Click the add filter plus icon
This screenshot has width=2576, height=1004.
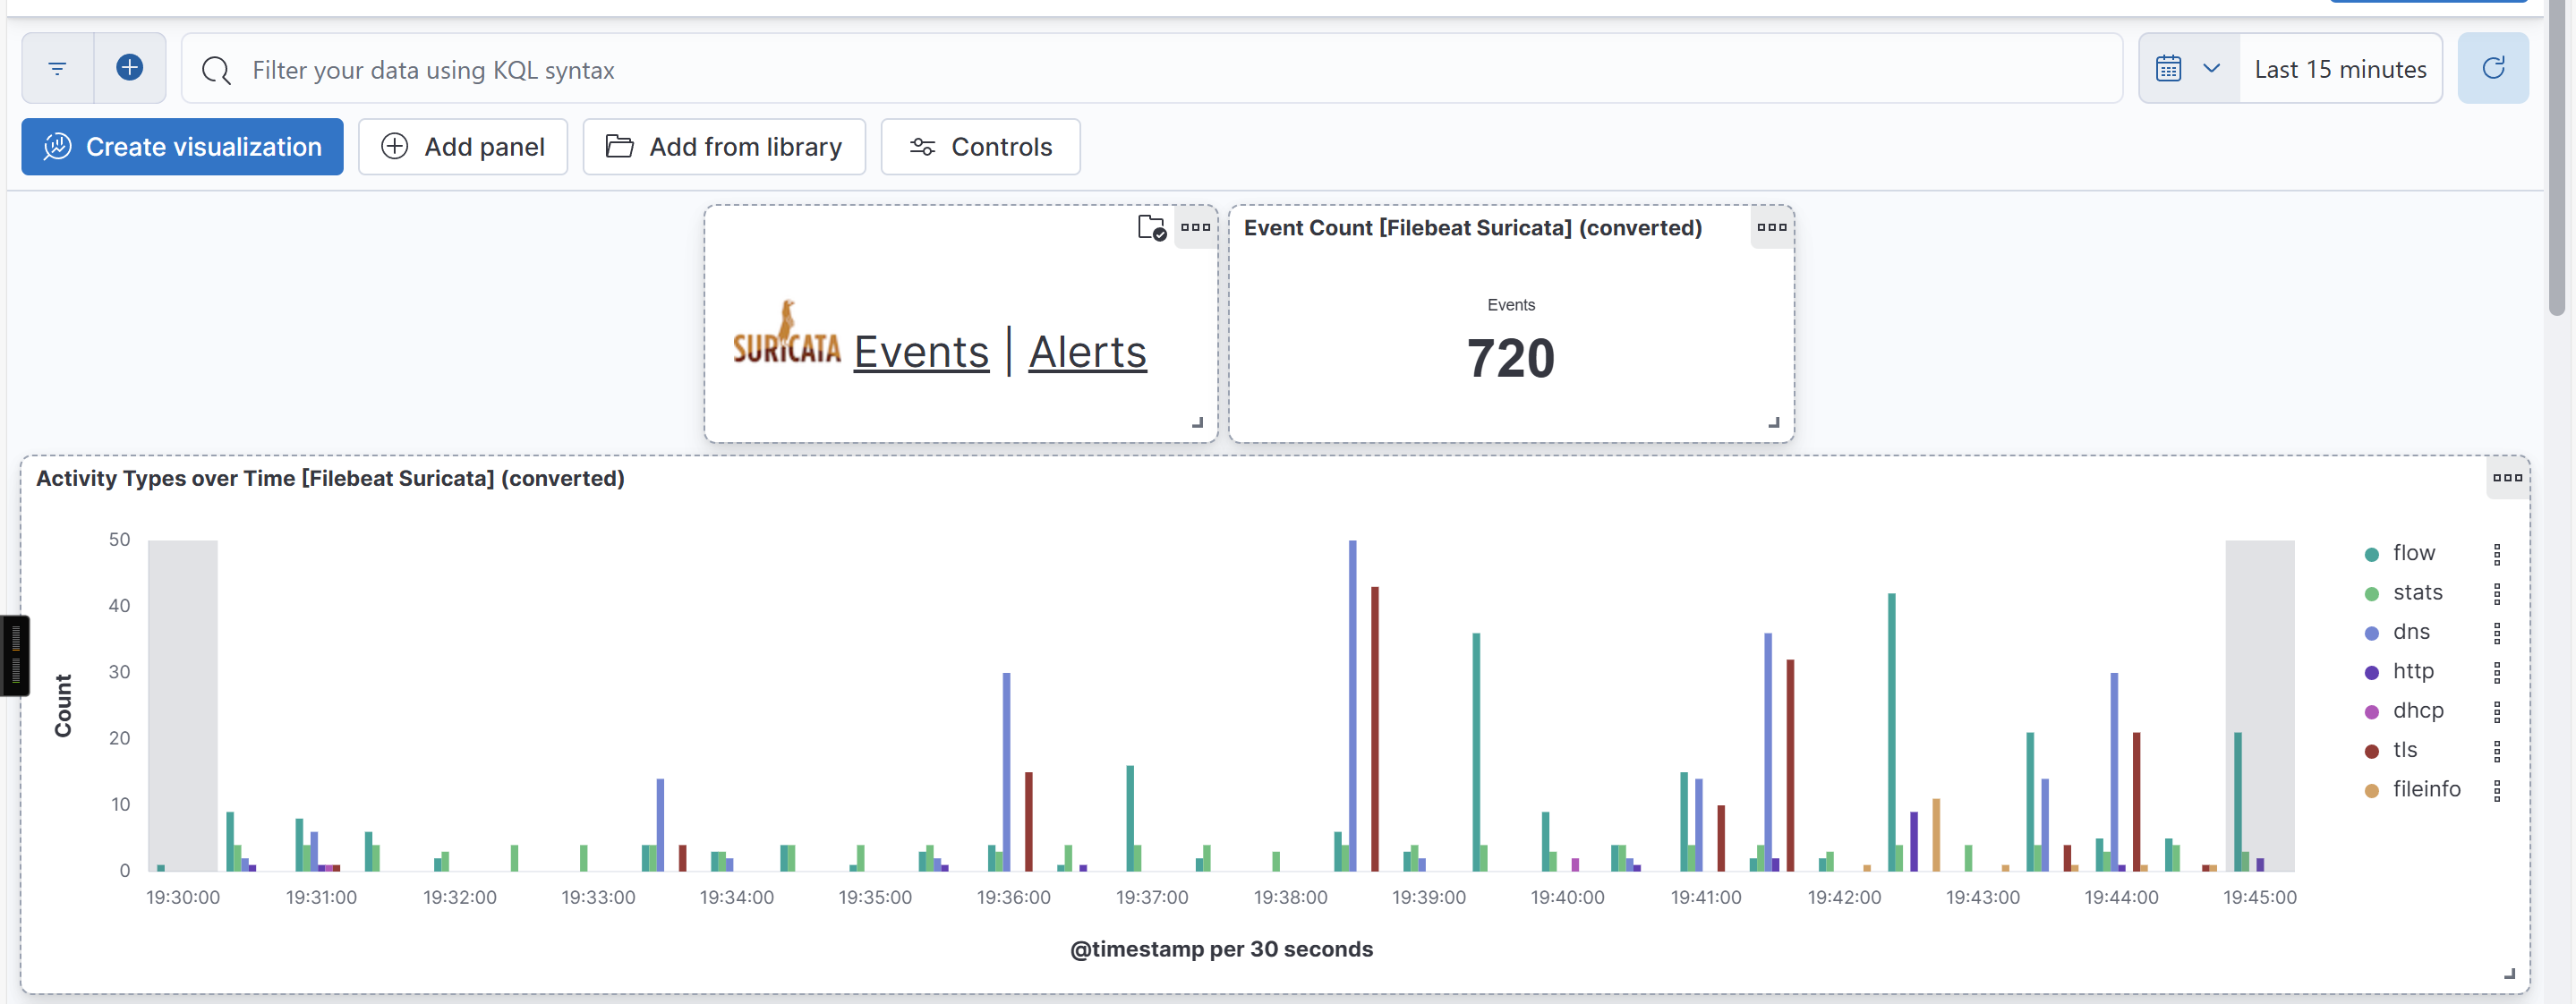(130, 68)
